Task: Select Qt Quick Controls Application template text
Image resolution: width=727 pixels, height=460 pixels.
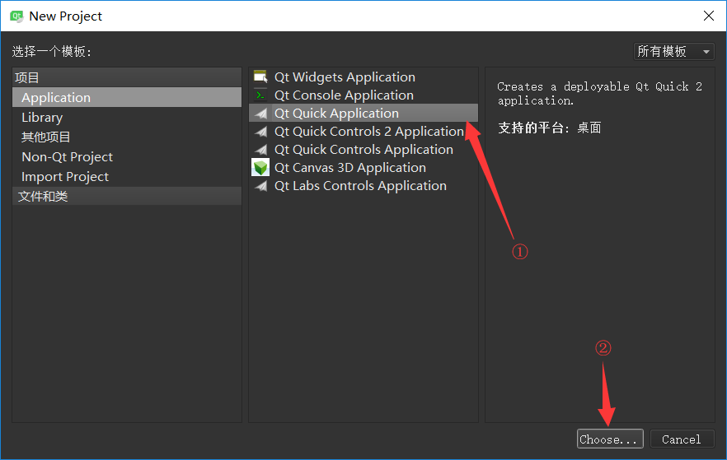Action: pyautogui.click(x=363, y=150)
